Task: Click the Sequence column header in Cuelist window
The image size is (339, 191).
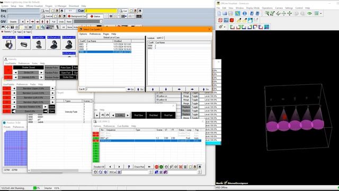Action: pos(120,130)
